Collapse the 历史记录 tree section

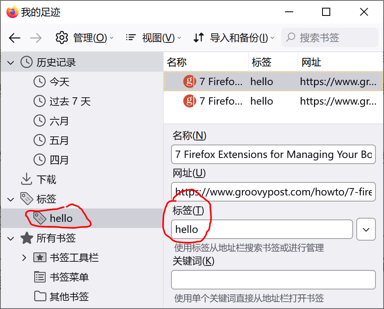11,62
